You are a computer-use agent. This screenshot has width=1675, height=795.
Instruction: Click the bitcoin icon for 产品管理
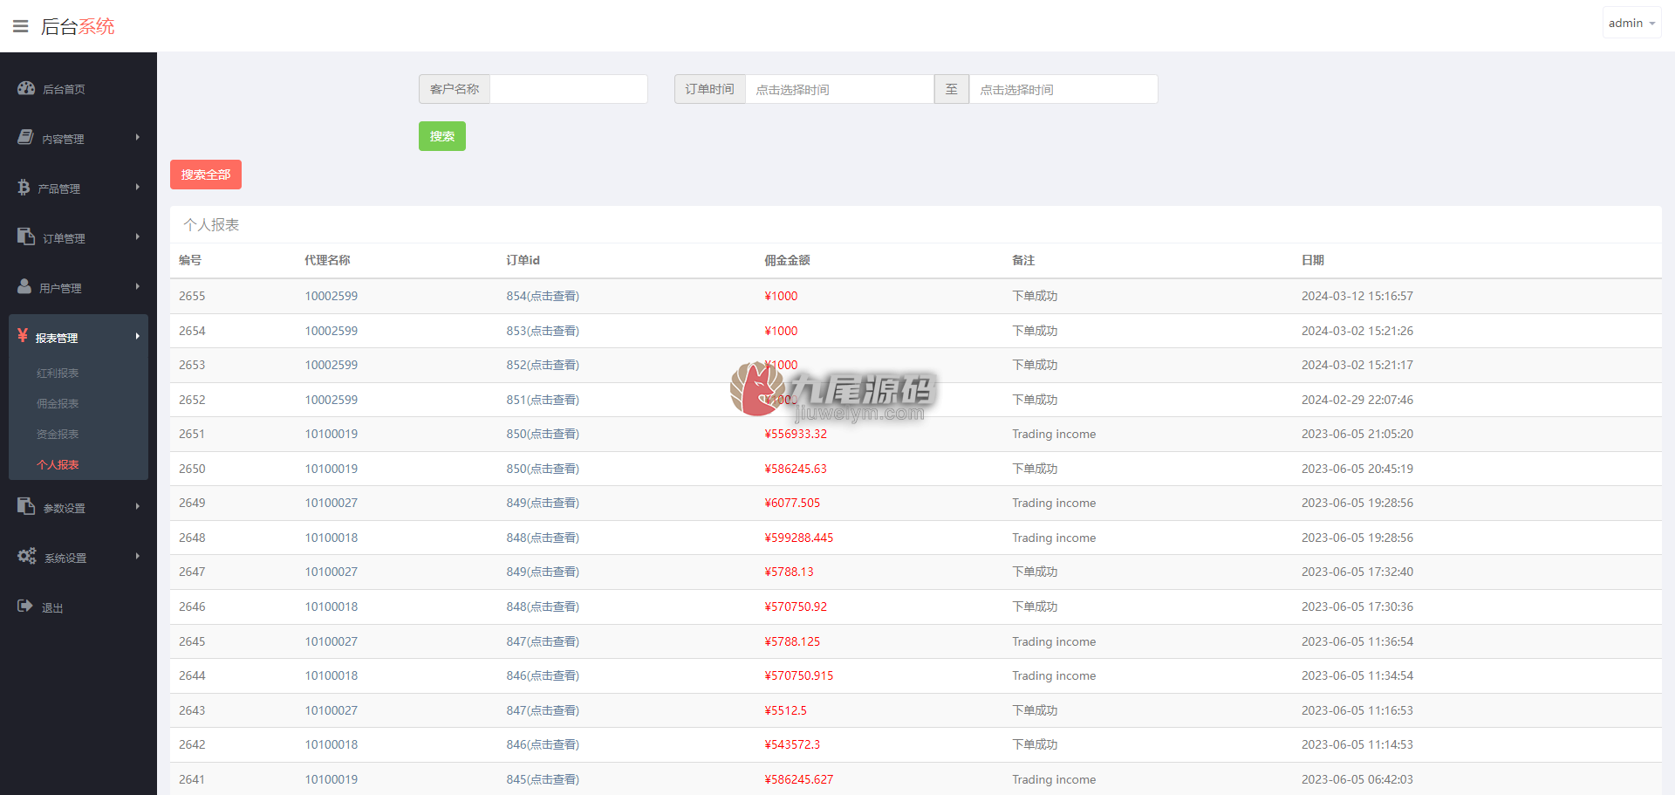[24, 187]
